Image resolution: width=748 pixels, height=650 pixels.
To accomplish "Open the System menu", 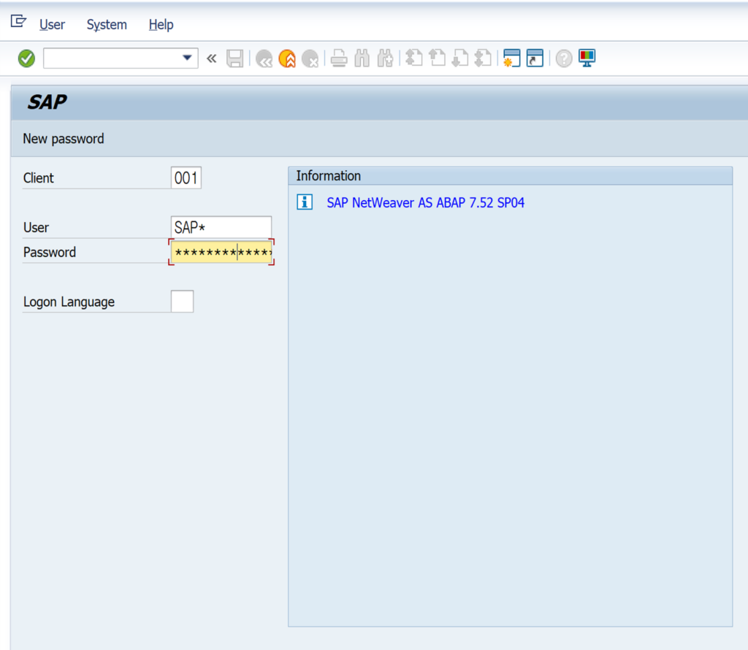I will coord(107,24).
